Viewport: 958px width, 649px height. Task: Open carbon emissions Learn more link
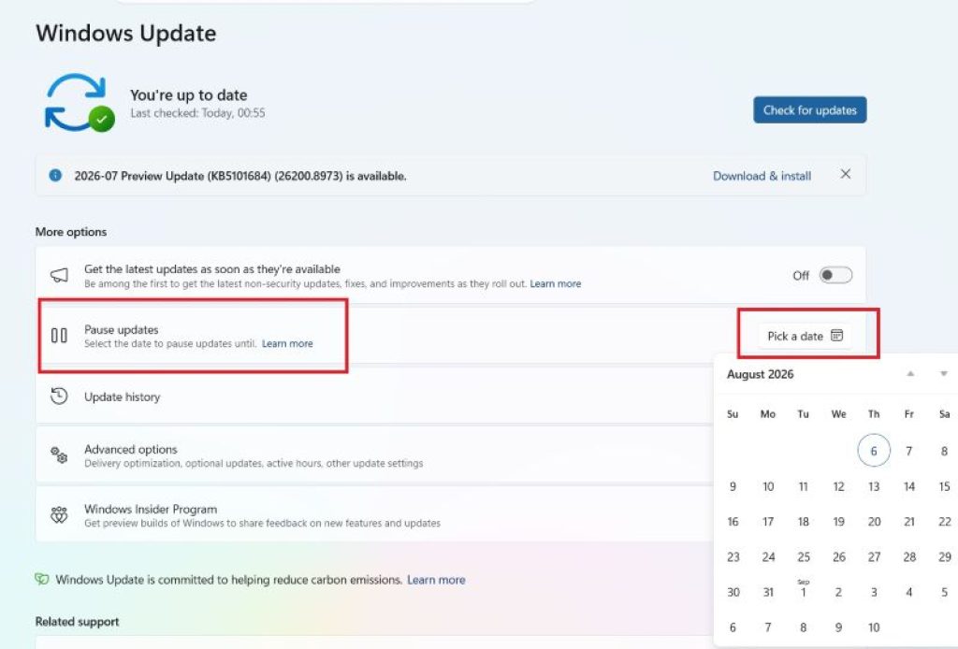click(x=436, y=580)
